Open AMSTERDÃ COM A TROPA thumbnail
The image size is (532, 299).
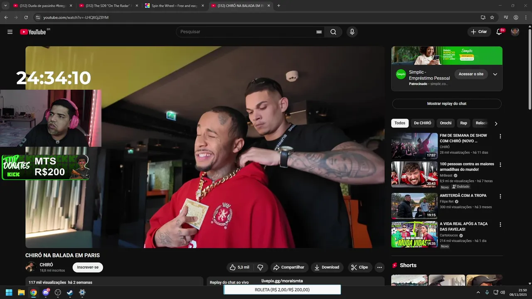(x=414, y=206)
